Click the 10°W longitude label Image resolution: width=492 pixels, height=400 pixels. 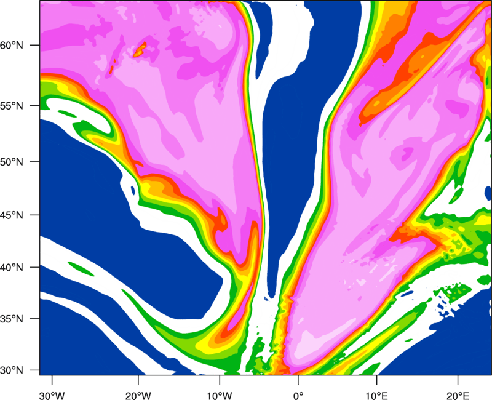pos(219,396)
